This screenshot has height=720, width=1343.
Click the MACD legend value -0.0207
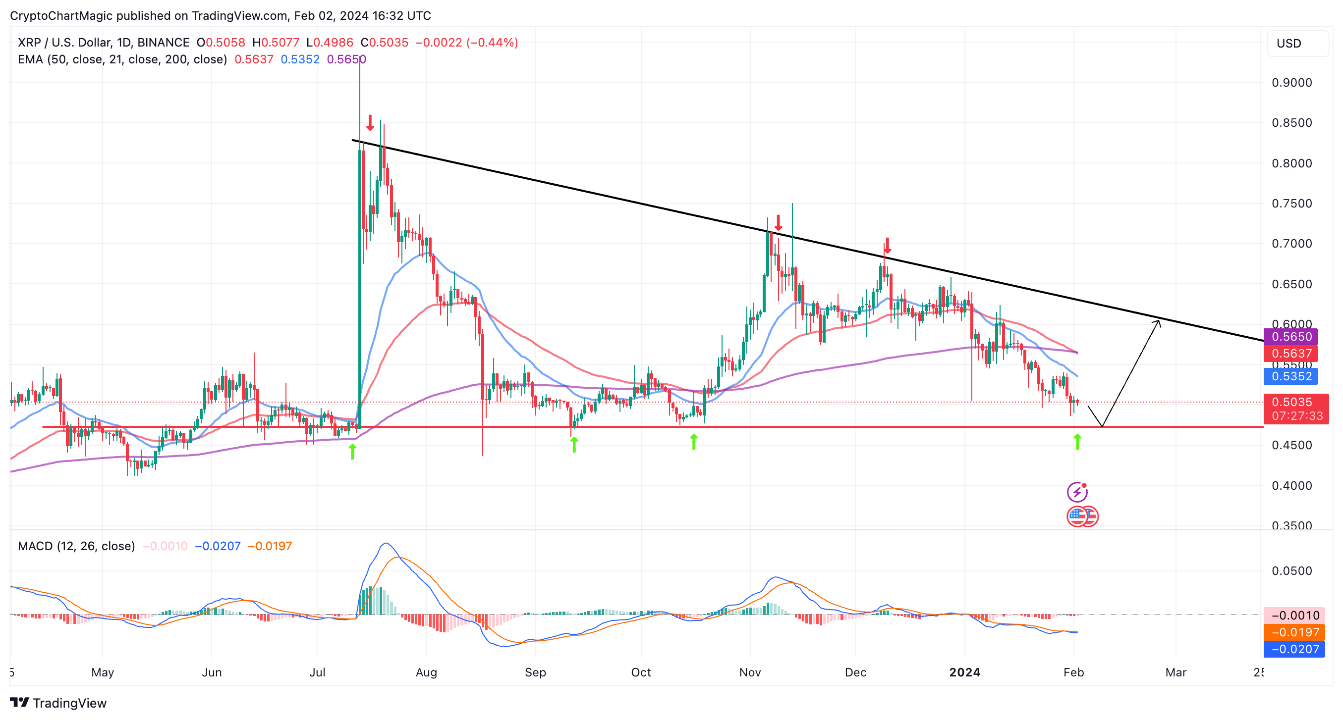coord(218,546)
